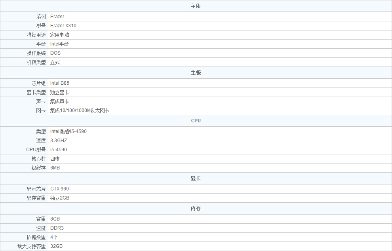Screen dimensions: 392x251
Task: Click the CPU section header
Action: coord(196,120)
